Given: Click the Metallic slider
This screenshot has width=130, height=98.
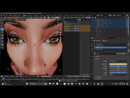Looking at the screenshot, I should [x=118, y=66].
